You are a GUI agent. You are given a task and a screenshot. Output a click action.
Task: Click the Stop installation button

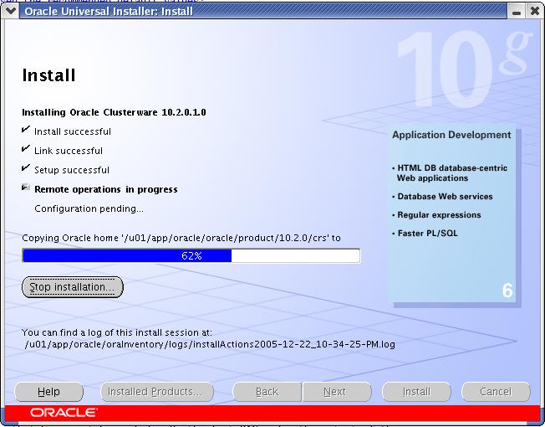(72, 287)
